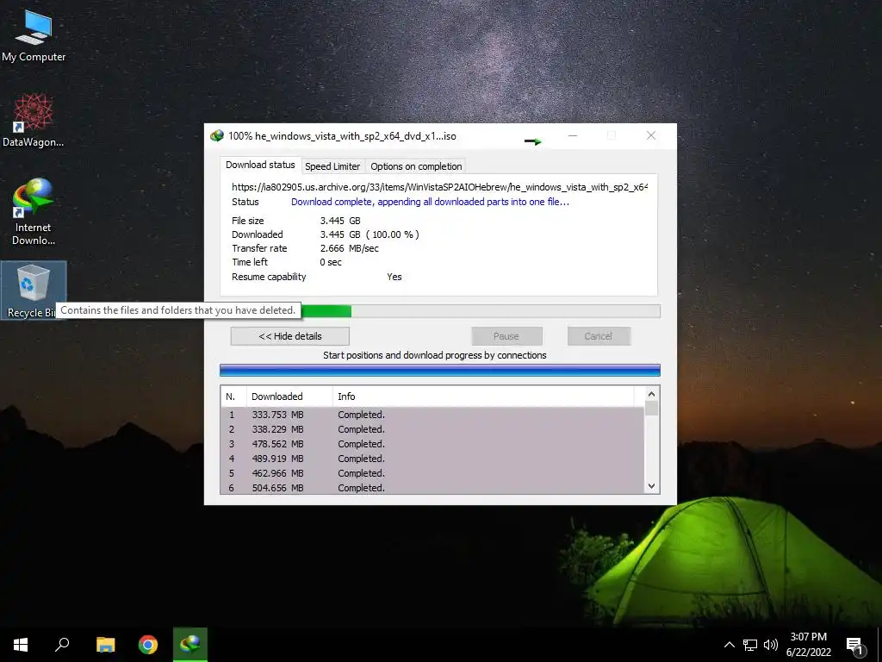
Task: Click the 'Download complete, appending' status text
Action: click(x=430, y=202)
